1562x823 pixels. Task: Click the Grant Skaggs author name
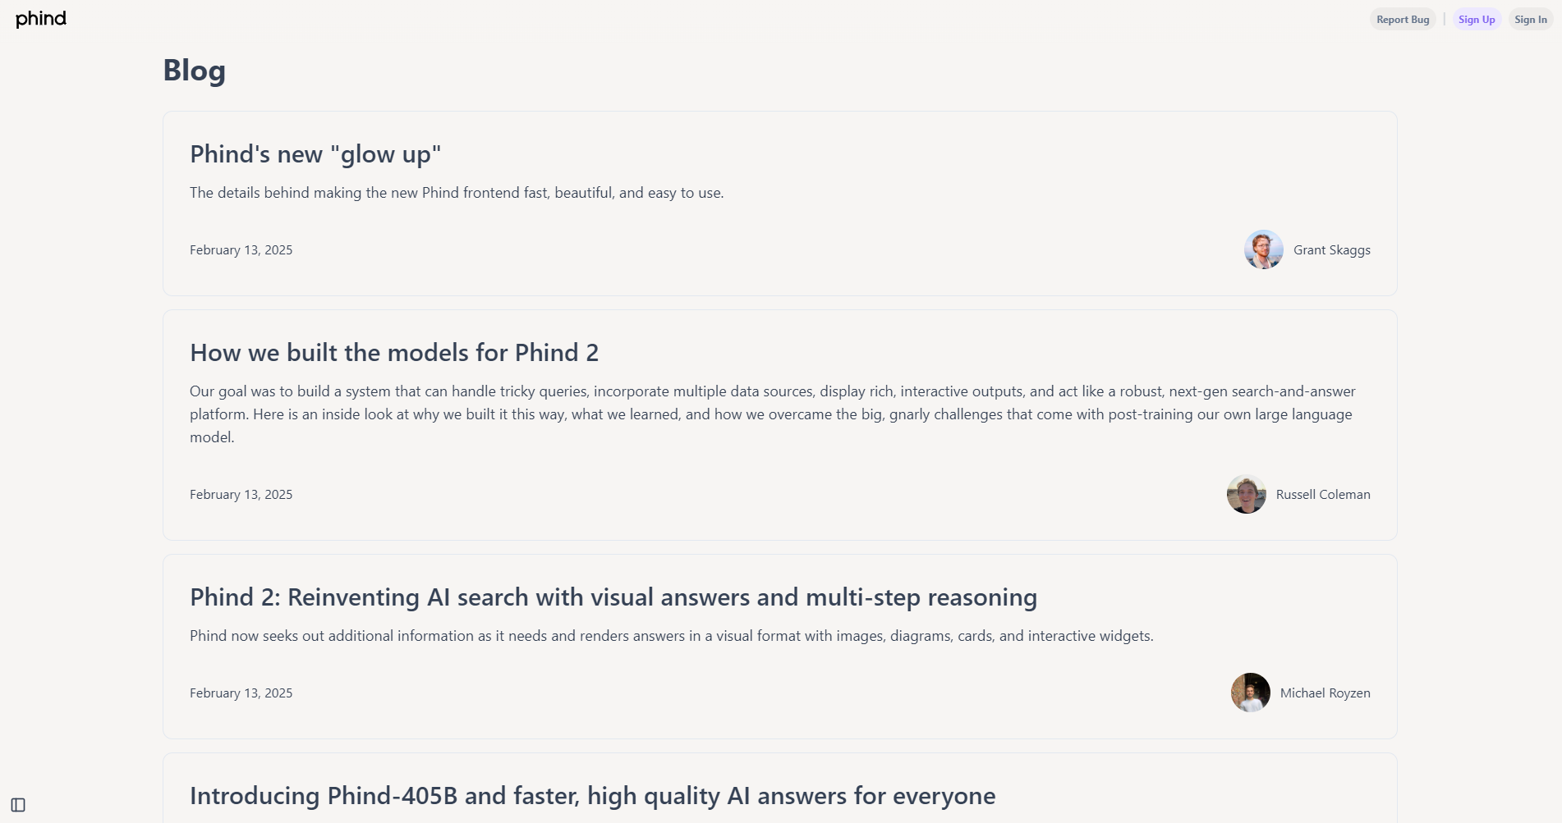pyautogui.click(x=1331, y=250)
